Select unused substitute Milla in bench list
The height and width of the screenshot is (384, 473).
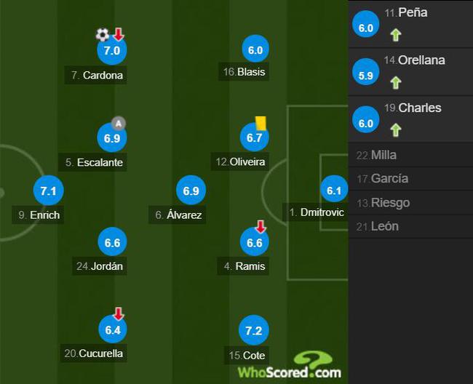[x=410, y=155]
